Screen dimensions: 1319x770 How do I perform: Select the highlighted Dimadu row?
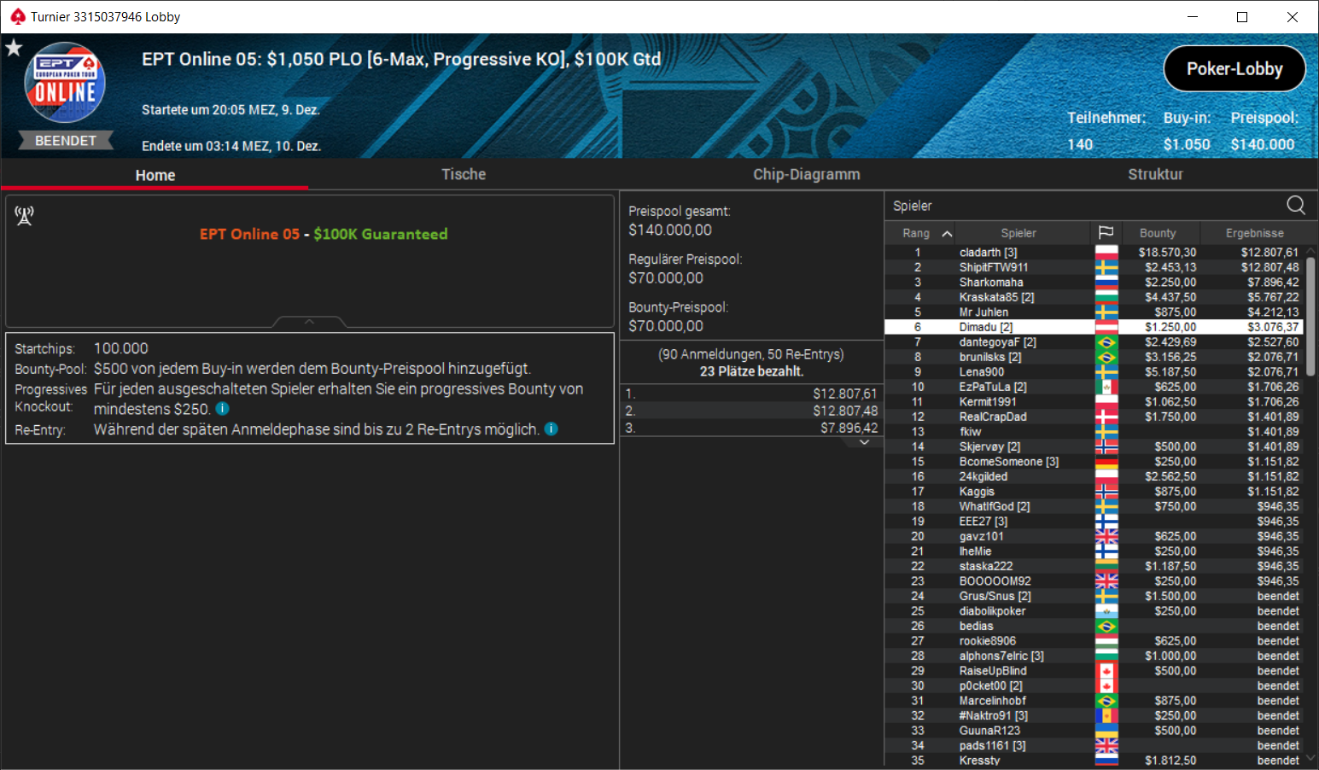click(x=1094, y=327)
